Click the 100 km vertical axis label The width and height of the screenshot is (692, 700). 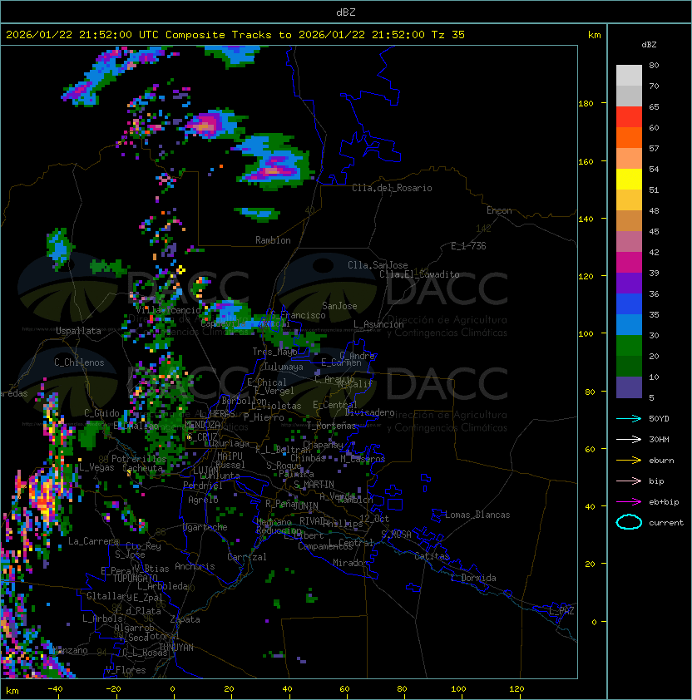point(586,334)
